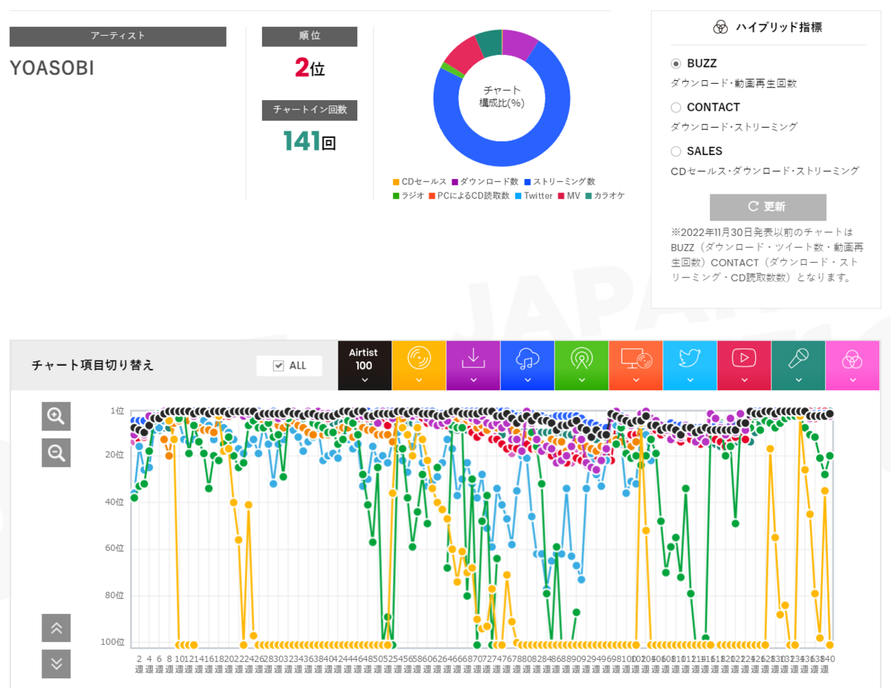Click the チャートイン回数 header label
The height and width of the screenshot is (688, 891).
coord(310,110)
